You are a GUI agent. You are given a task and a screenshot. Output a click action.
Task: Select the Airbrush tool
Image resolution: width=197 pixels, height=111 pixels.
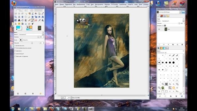[x=39, y=20]
